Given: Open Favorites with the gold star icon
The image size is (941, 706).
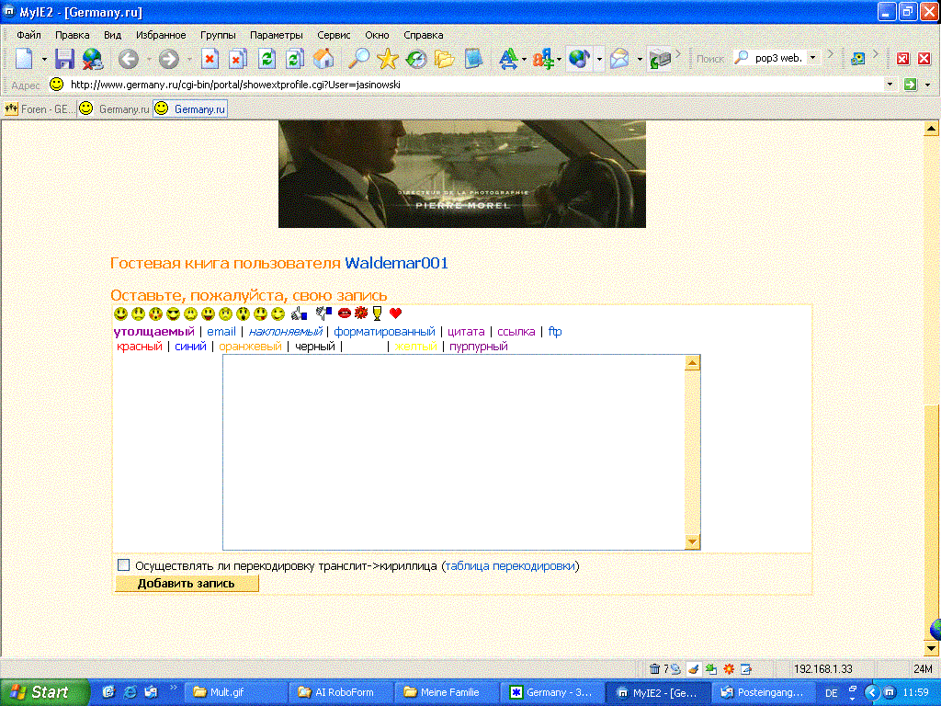Looking at the screenshot, I should (388, 58).
